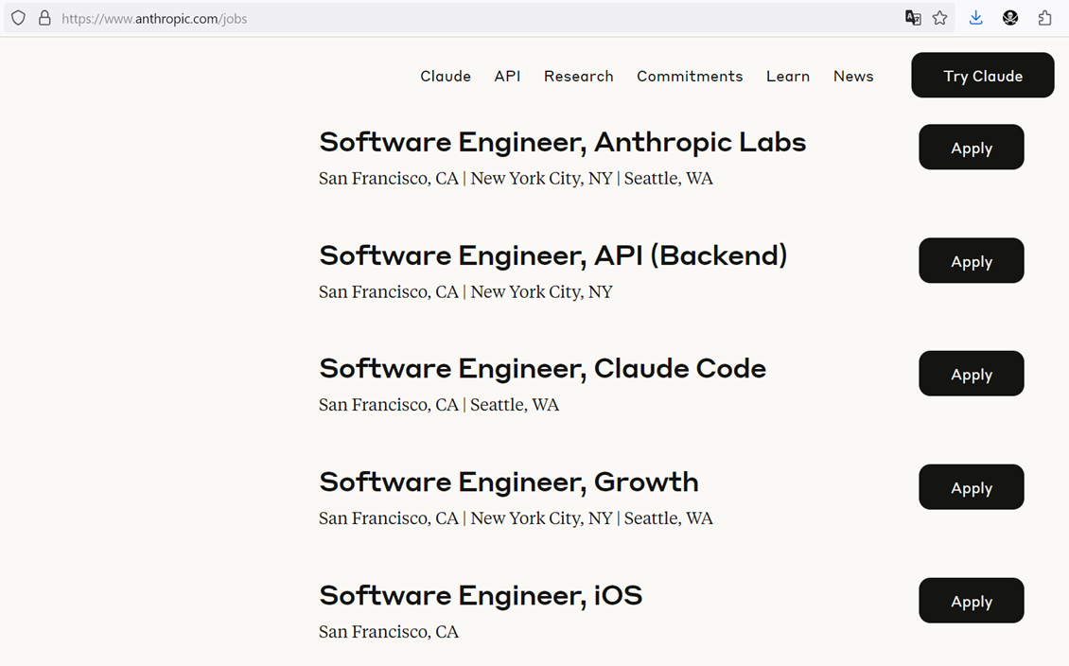Open the Claude navigation menu item
Image resolution: width=1069 pixels, height=666 pixels.
pyautogui.click(x=446, y=77)
